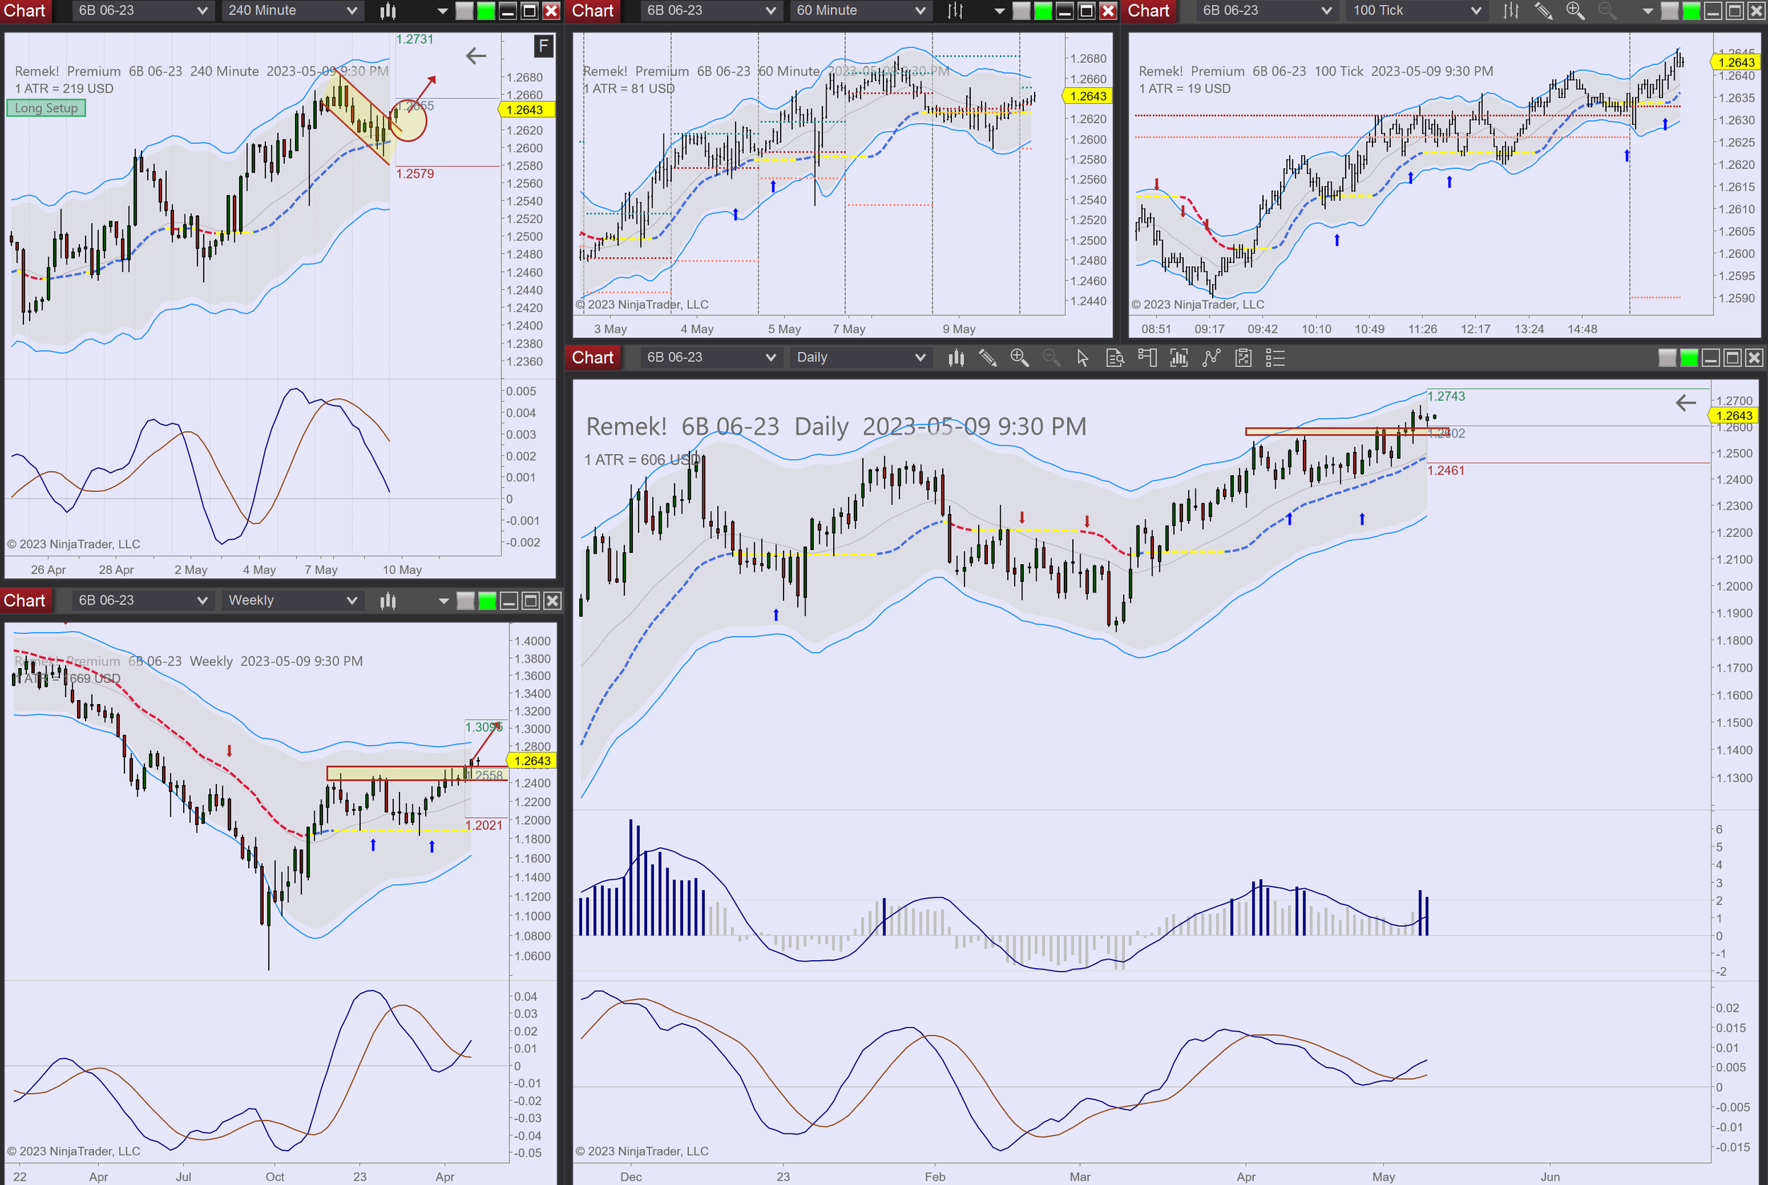Open Drawing Tools pencil in Daily chart
1768x1185 pixels.
[987, 358]
